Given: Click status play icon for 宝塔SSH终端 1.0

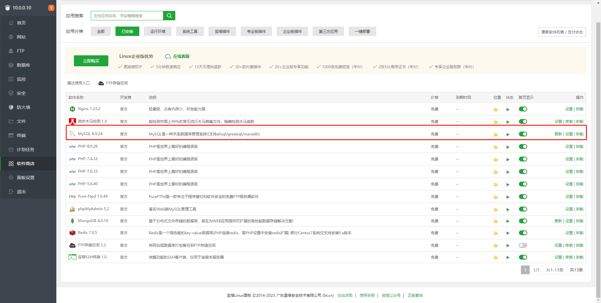Looking at the screenshot, I should pos(508,257).
